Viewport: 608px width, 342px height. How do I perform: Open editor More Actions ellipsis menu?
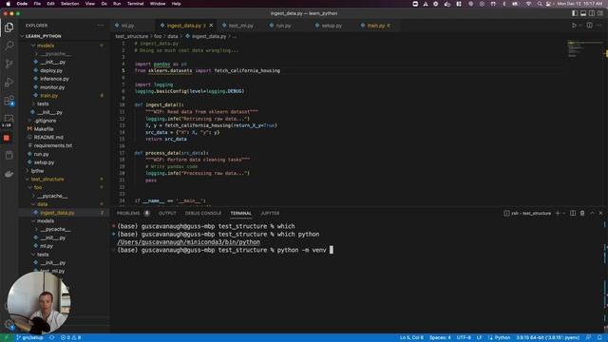click(x=599, y=26)
